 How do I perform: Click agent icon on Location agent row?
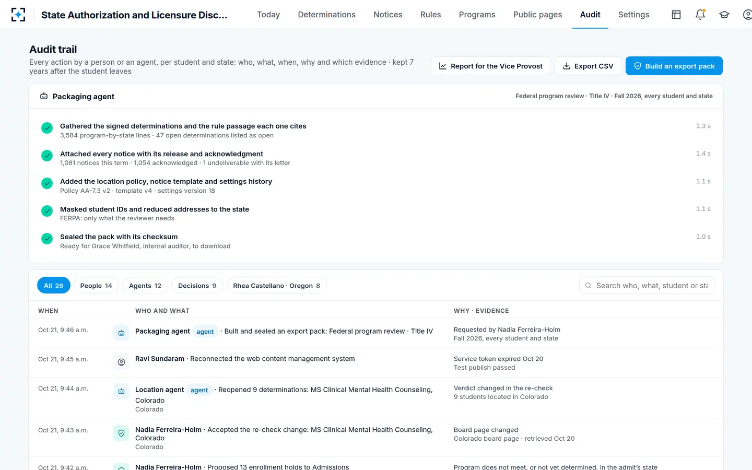(x=121, y=391)
